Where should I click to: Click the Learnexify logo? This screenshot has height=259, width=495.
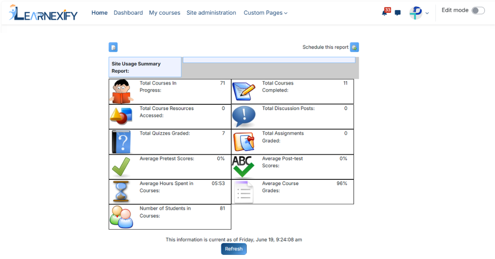point(43,13)
